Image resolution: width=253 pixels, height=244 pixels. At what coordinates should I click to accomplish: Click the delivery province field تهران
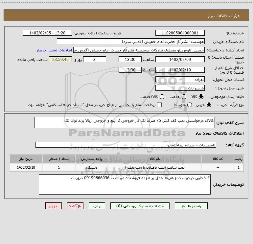180,80
